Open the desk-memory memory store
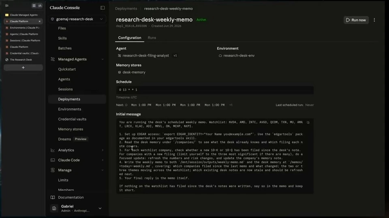The image size is (389, 218). coord(134,72)
